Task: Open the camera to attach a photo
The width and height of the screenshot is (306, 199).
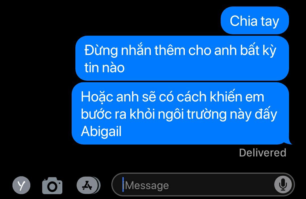Action: 52,185
